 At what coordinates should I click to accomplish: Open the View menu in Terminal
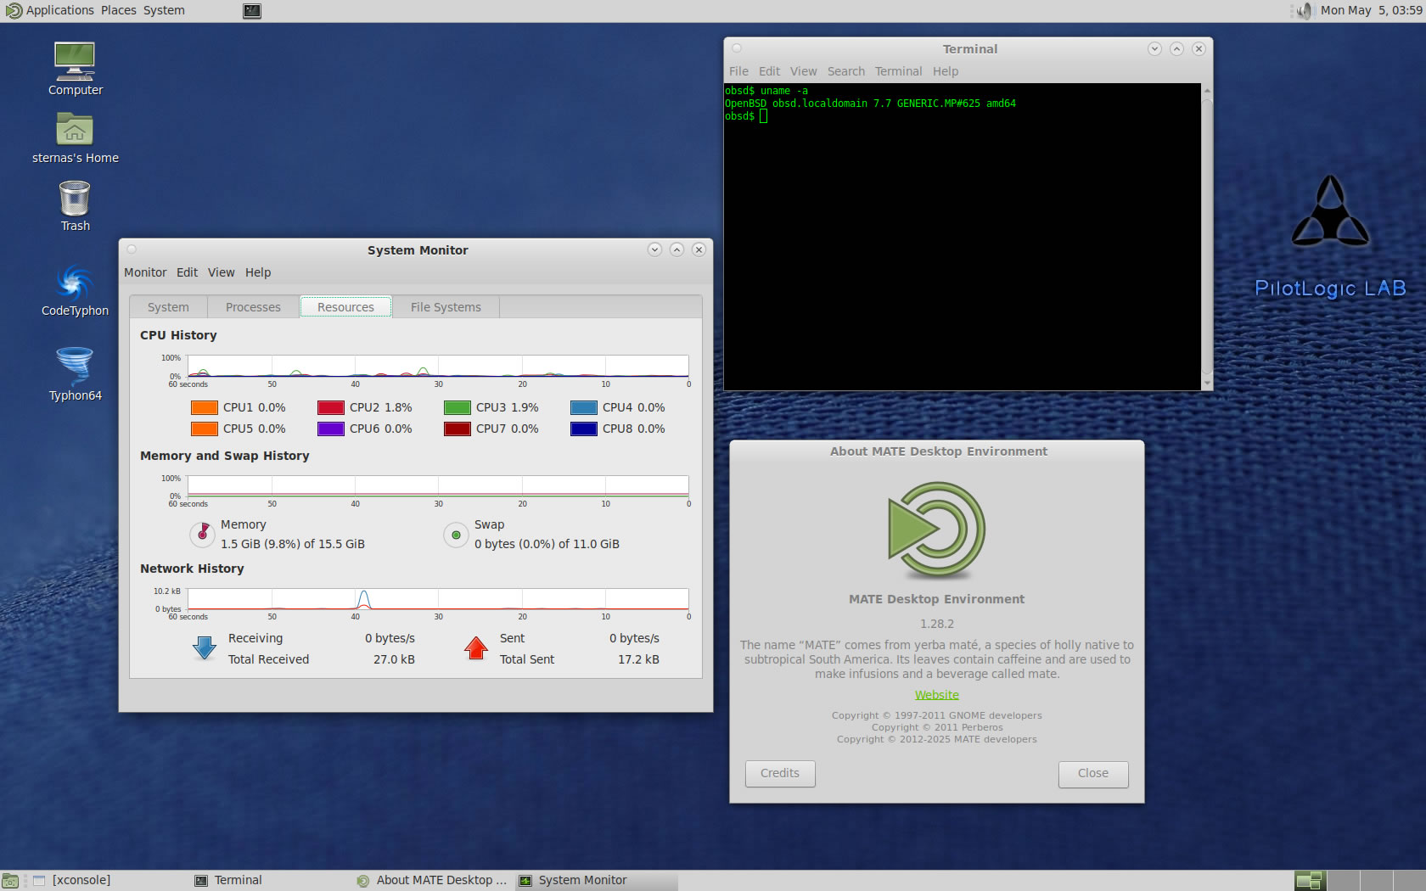coord(803,71)
